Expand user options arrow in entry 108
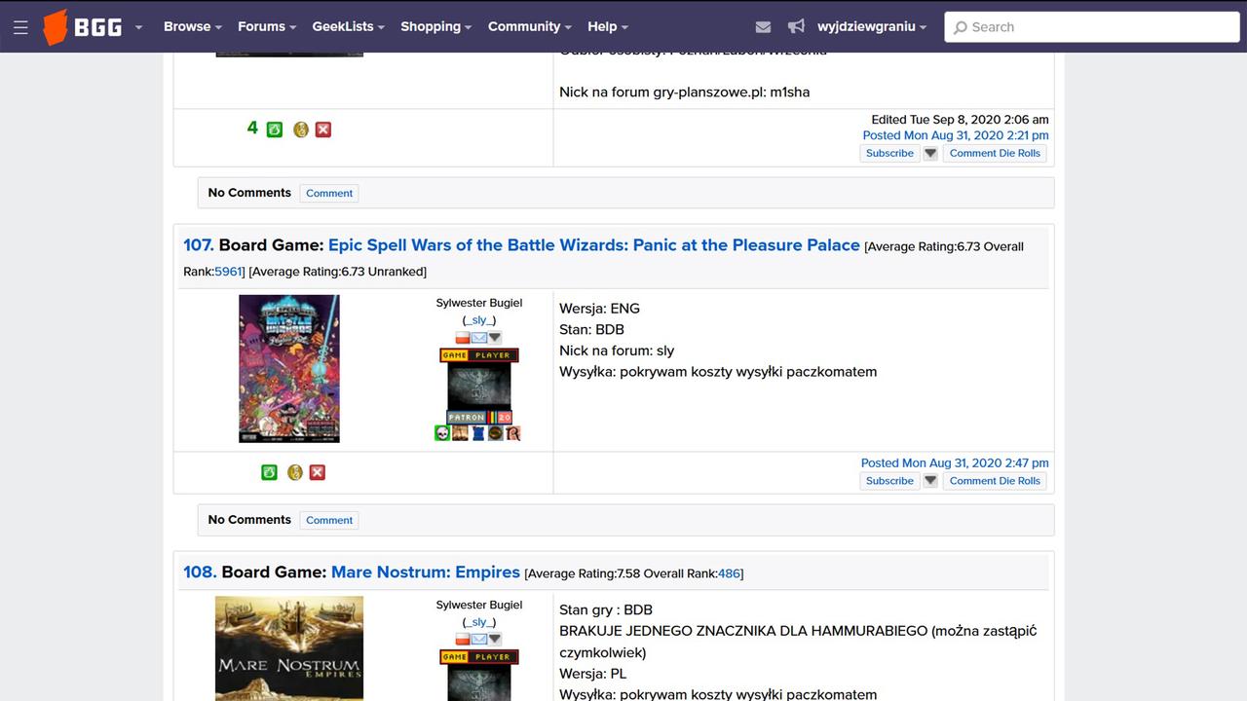 [495, 640]
